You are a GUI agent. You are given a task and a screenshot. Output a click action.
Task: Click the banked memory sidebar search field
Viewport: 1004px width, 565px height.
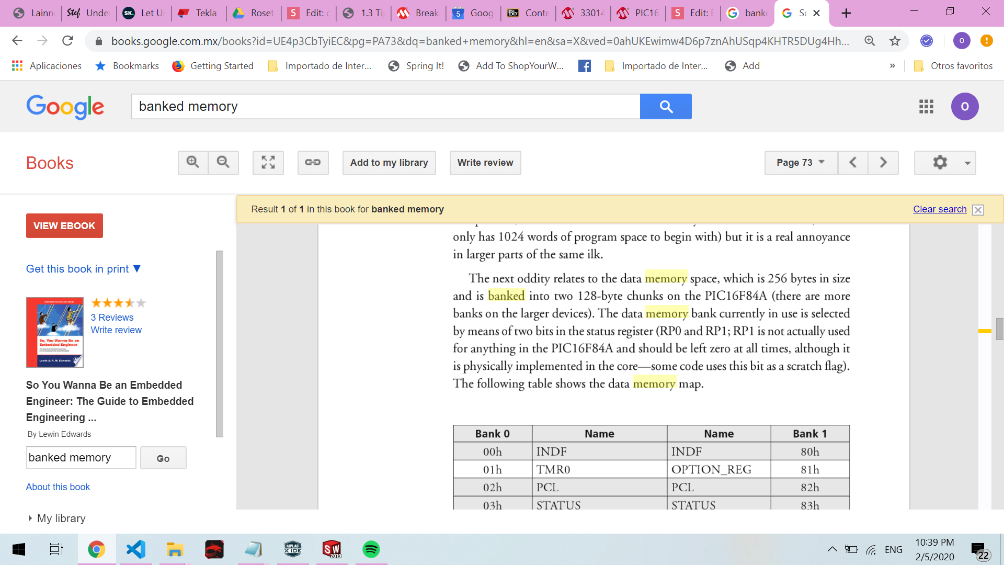pyautogui.click(x=81, y=458)
